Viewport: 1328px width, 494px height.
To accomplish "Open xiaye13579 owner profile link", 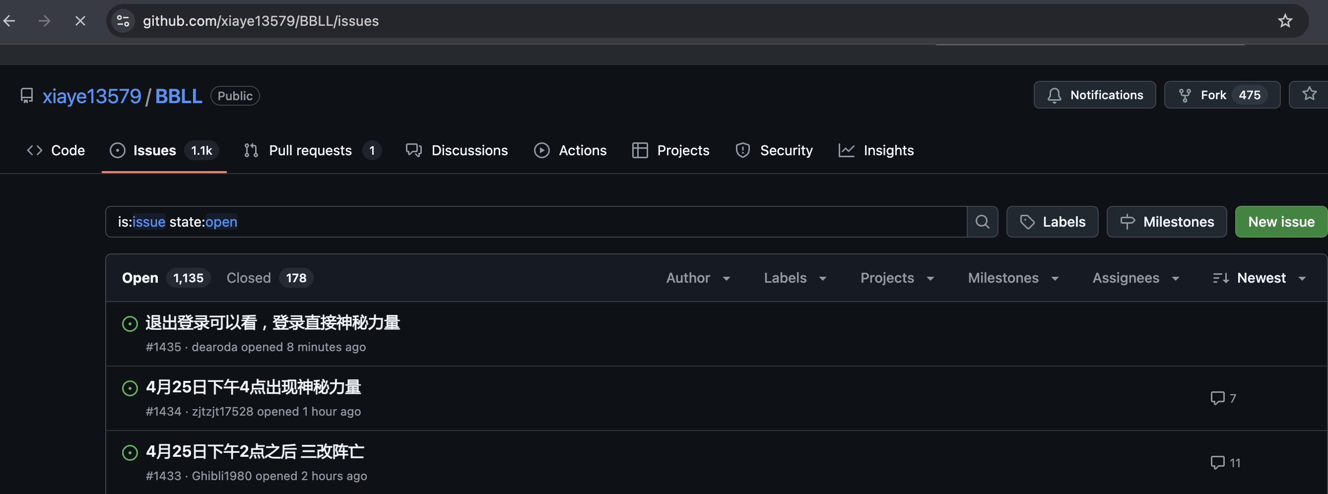I will coord(92,96).
